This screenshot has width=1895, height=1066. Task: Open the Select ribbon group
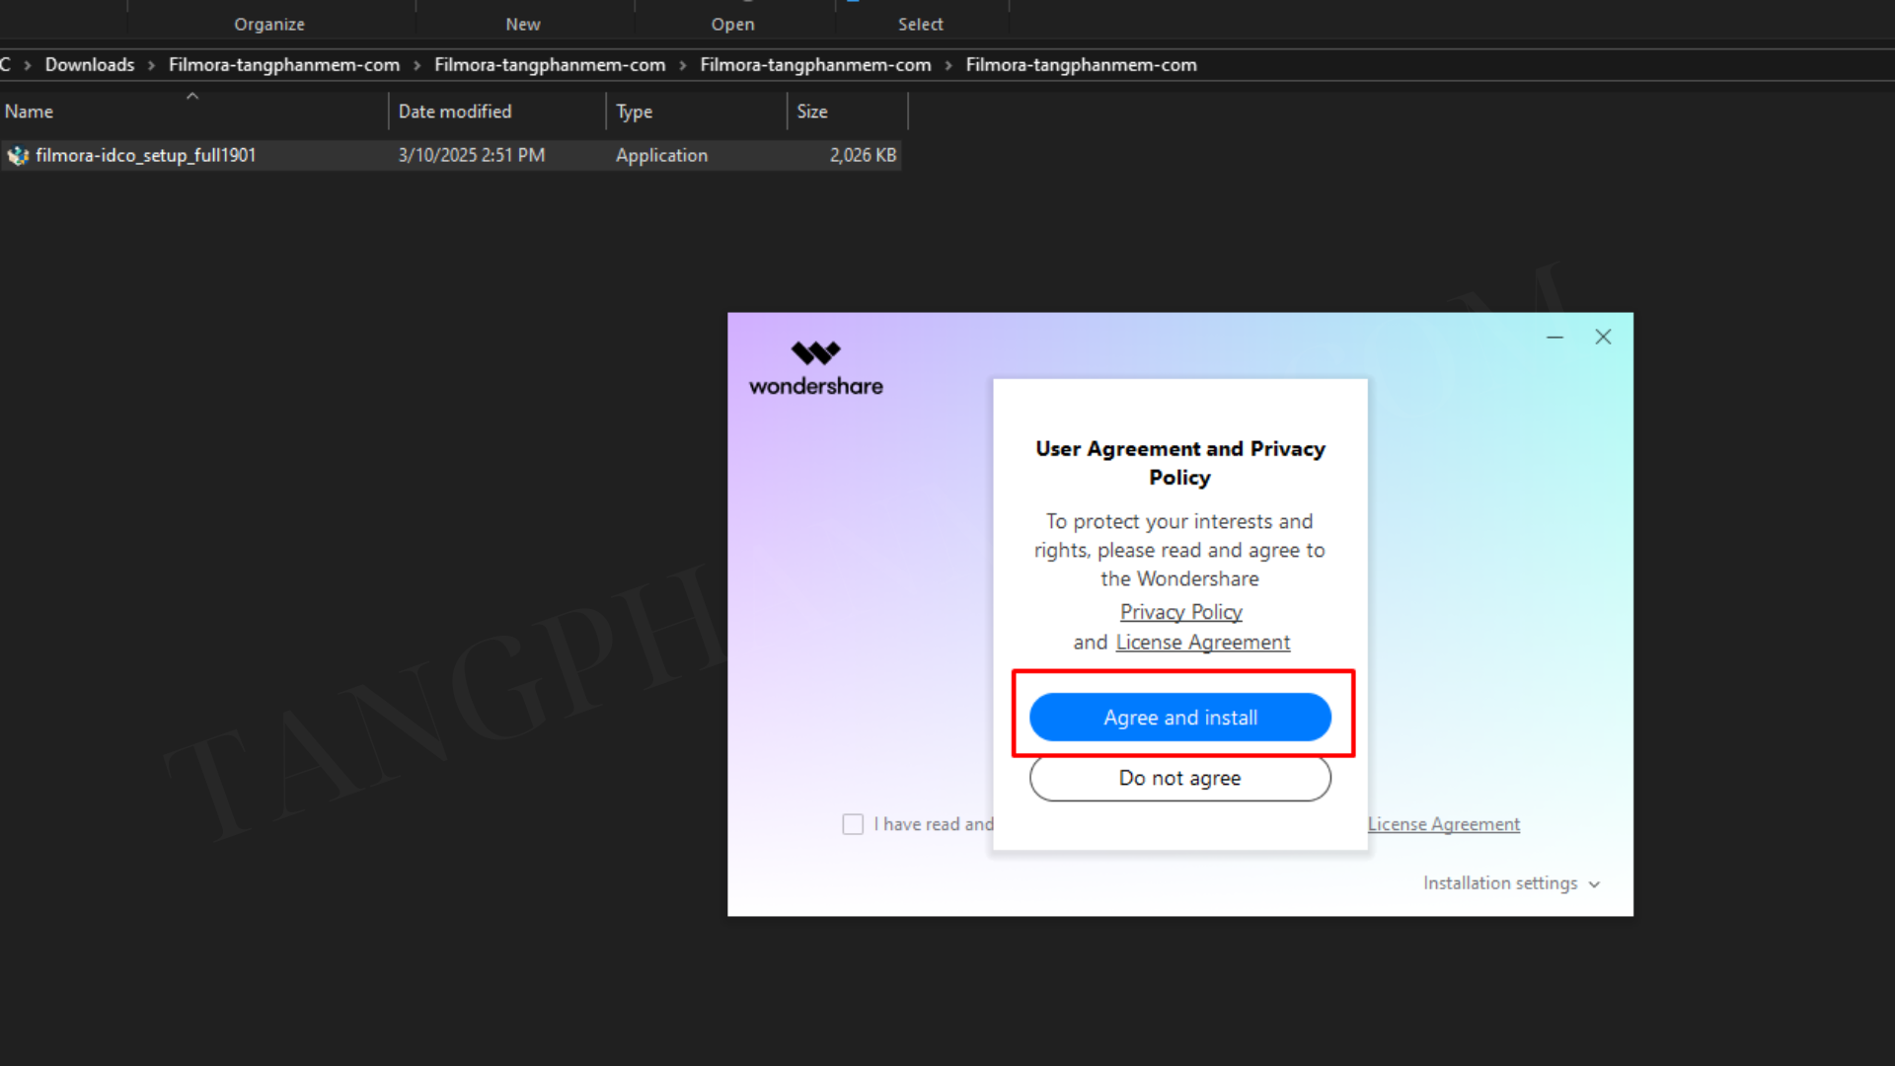[920, 24]
